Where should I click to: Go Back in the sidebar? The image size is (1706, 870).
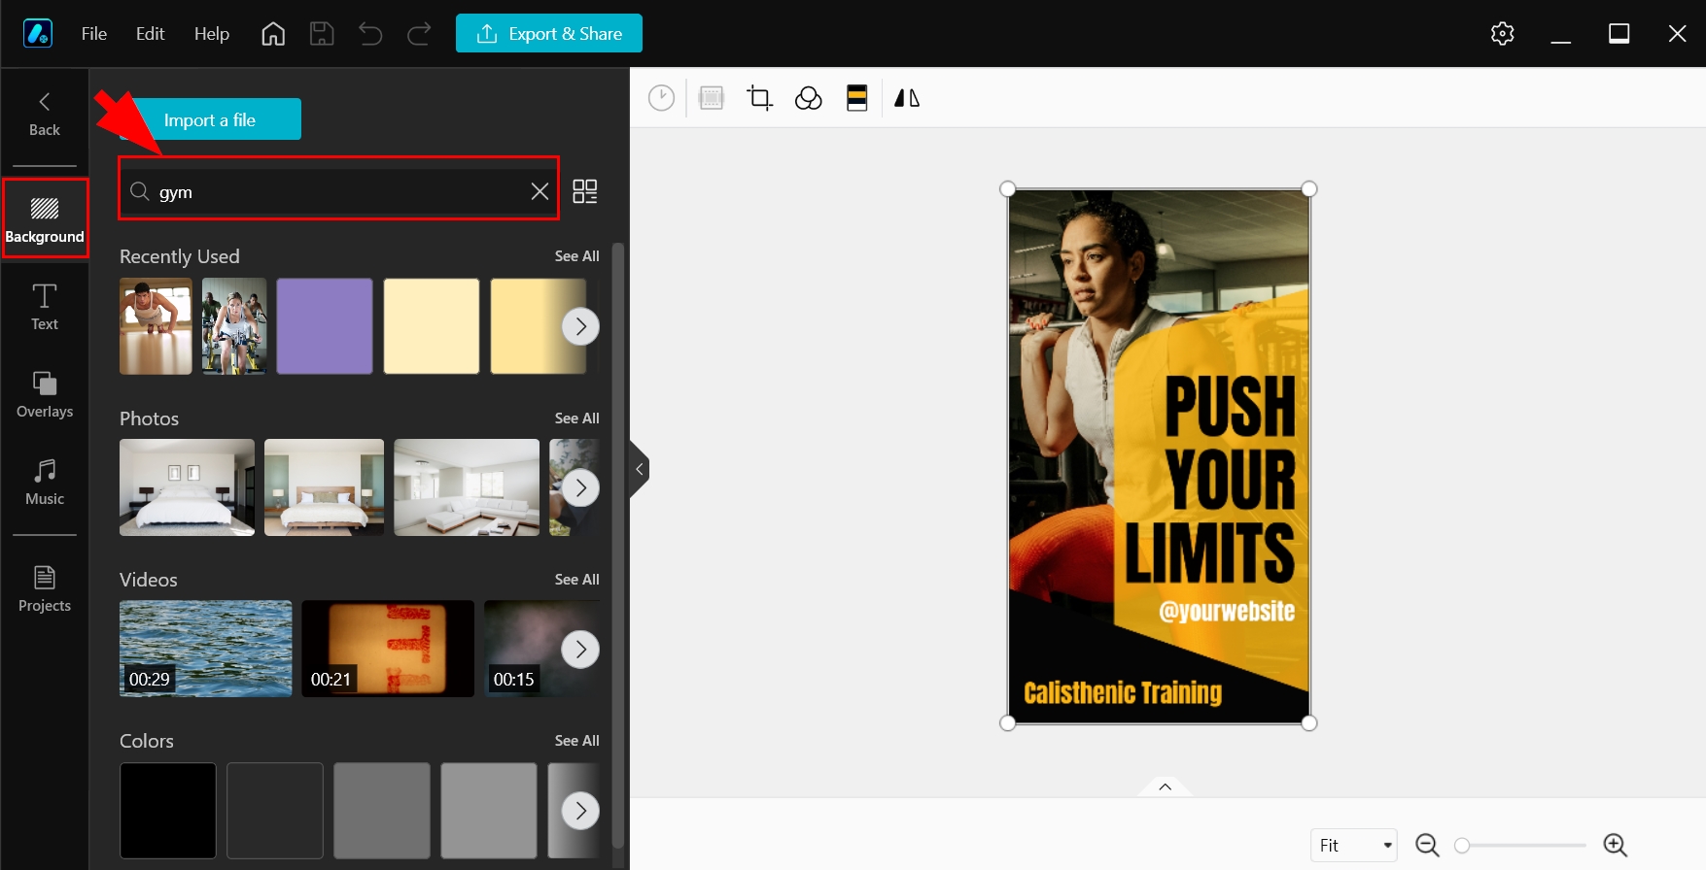(x=44, y=115)
